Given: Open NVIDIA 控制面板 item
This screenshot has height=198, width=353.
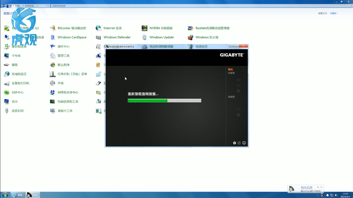Looking at the screenshot, I should 157,28.
